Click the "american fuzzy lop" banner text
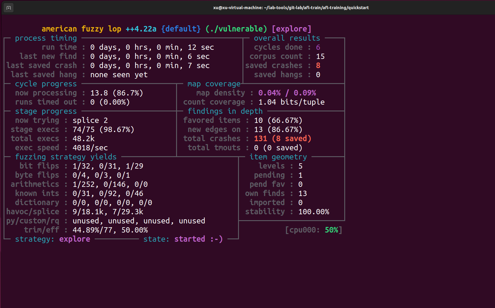Image resolution: width=495 pixels, height=308 pixels. point(81,29)
